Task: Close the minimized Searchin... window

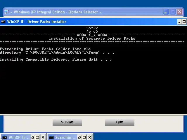Action: click(90, 137)
